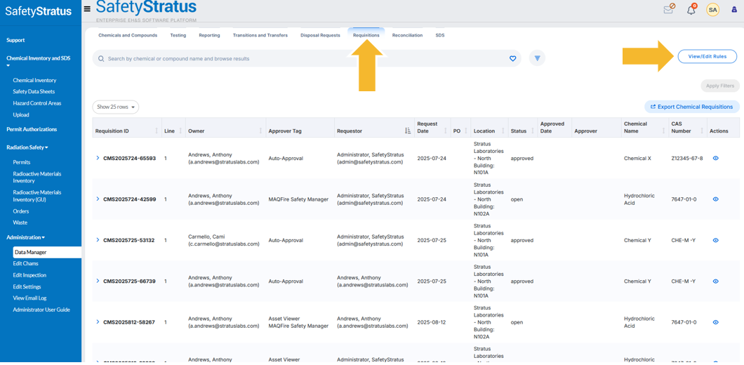The height and width of the screenshot is (365, 744).
Task: Sort by Request Date column sort icon
Action: point(446,131)
